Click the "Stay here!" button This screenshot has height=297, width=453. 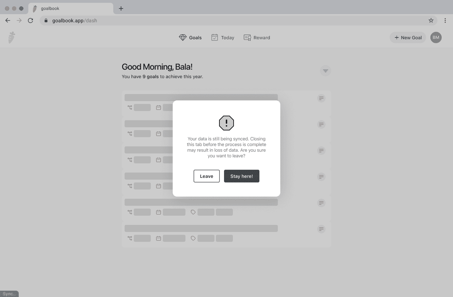[x=242, y=176]
